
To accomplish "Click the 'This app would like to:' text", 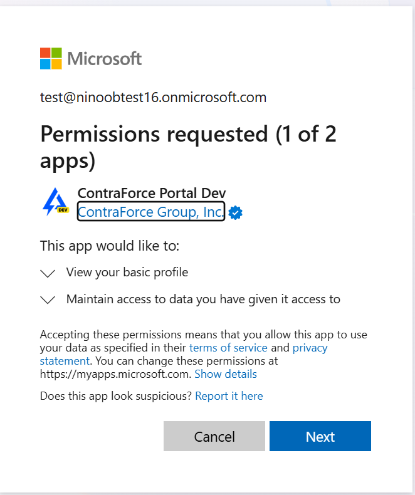I will pos(110,246).
